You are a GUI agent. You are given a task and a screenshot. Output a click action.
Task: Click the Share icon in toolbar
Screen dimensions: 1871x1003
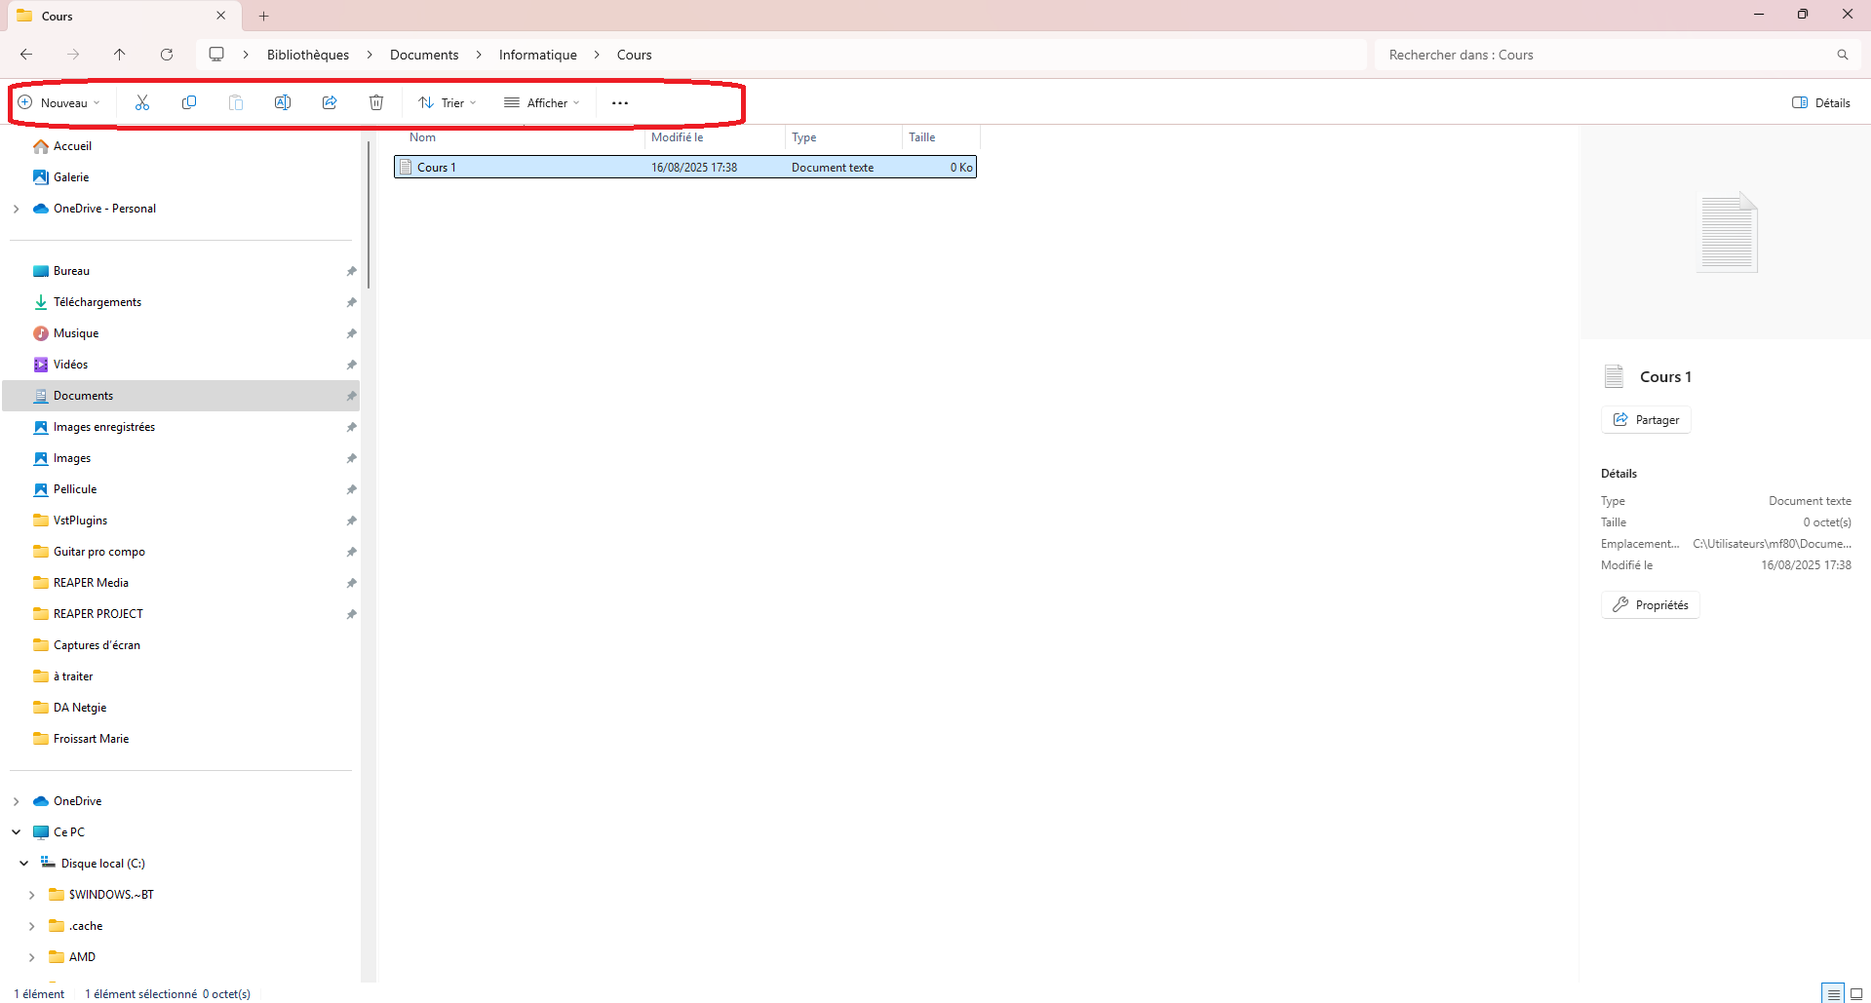pyautogui.click(x=330, y=102)
